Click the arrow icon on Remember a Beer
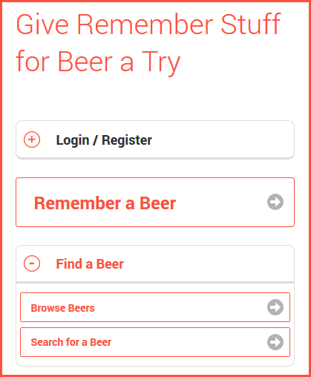 pos(275,202)
